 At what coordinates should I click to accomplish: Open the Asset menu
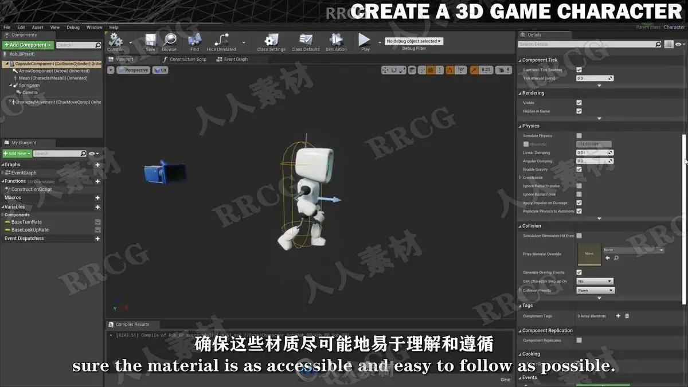point(37,27)
